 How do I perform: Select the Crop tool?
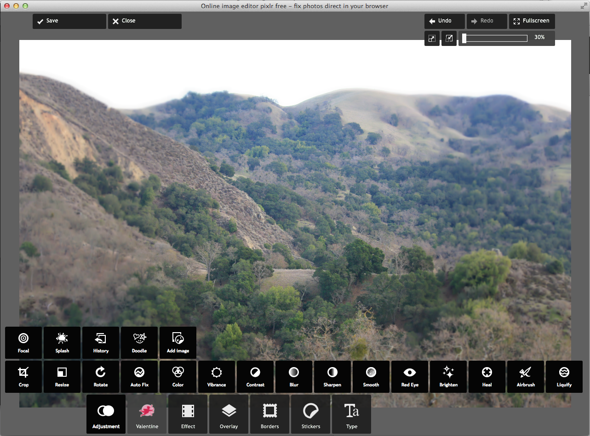[23, 377]
